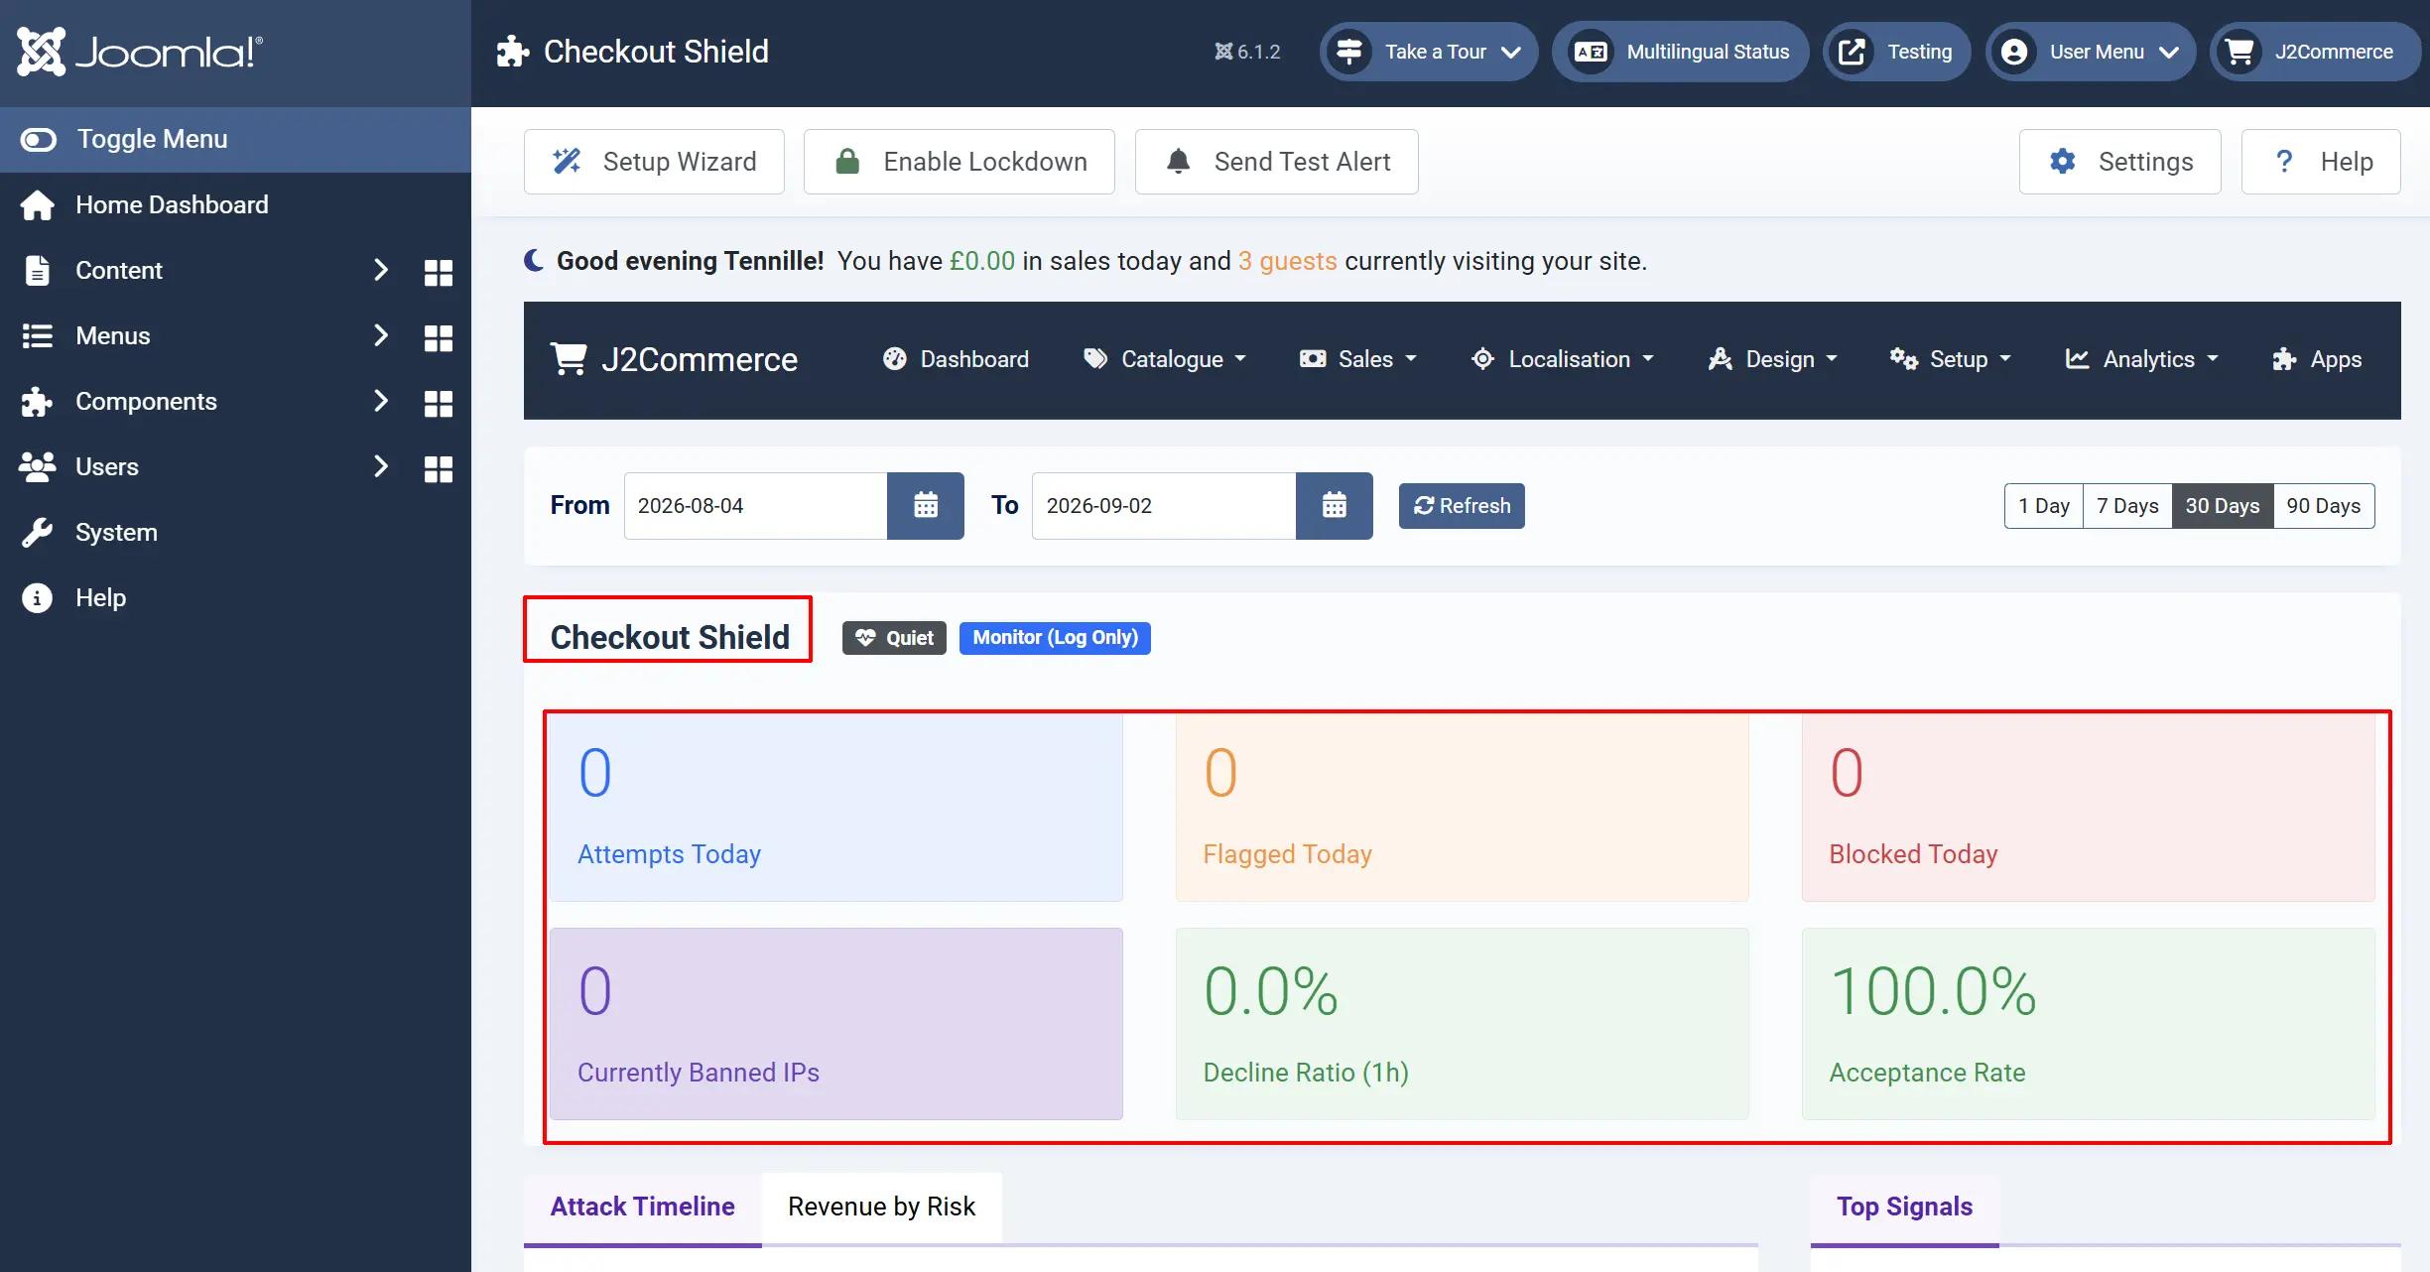Expand the Menus submenu chevron
Image resolution: width=2430 pixels, height=1272 pixels.
coord(380,335)
